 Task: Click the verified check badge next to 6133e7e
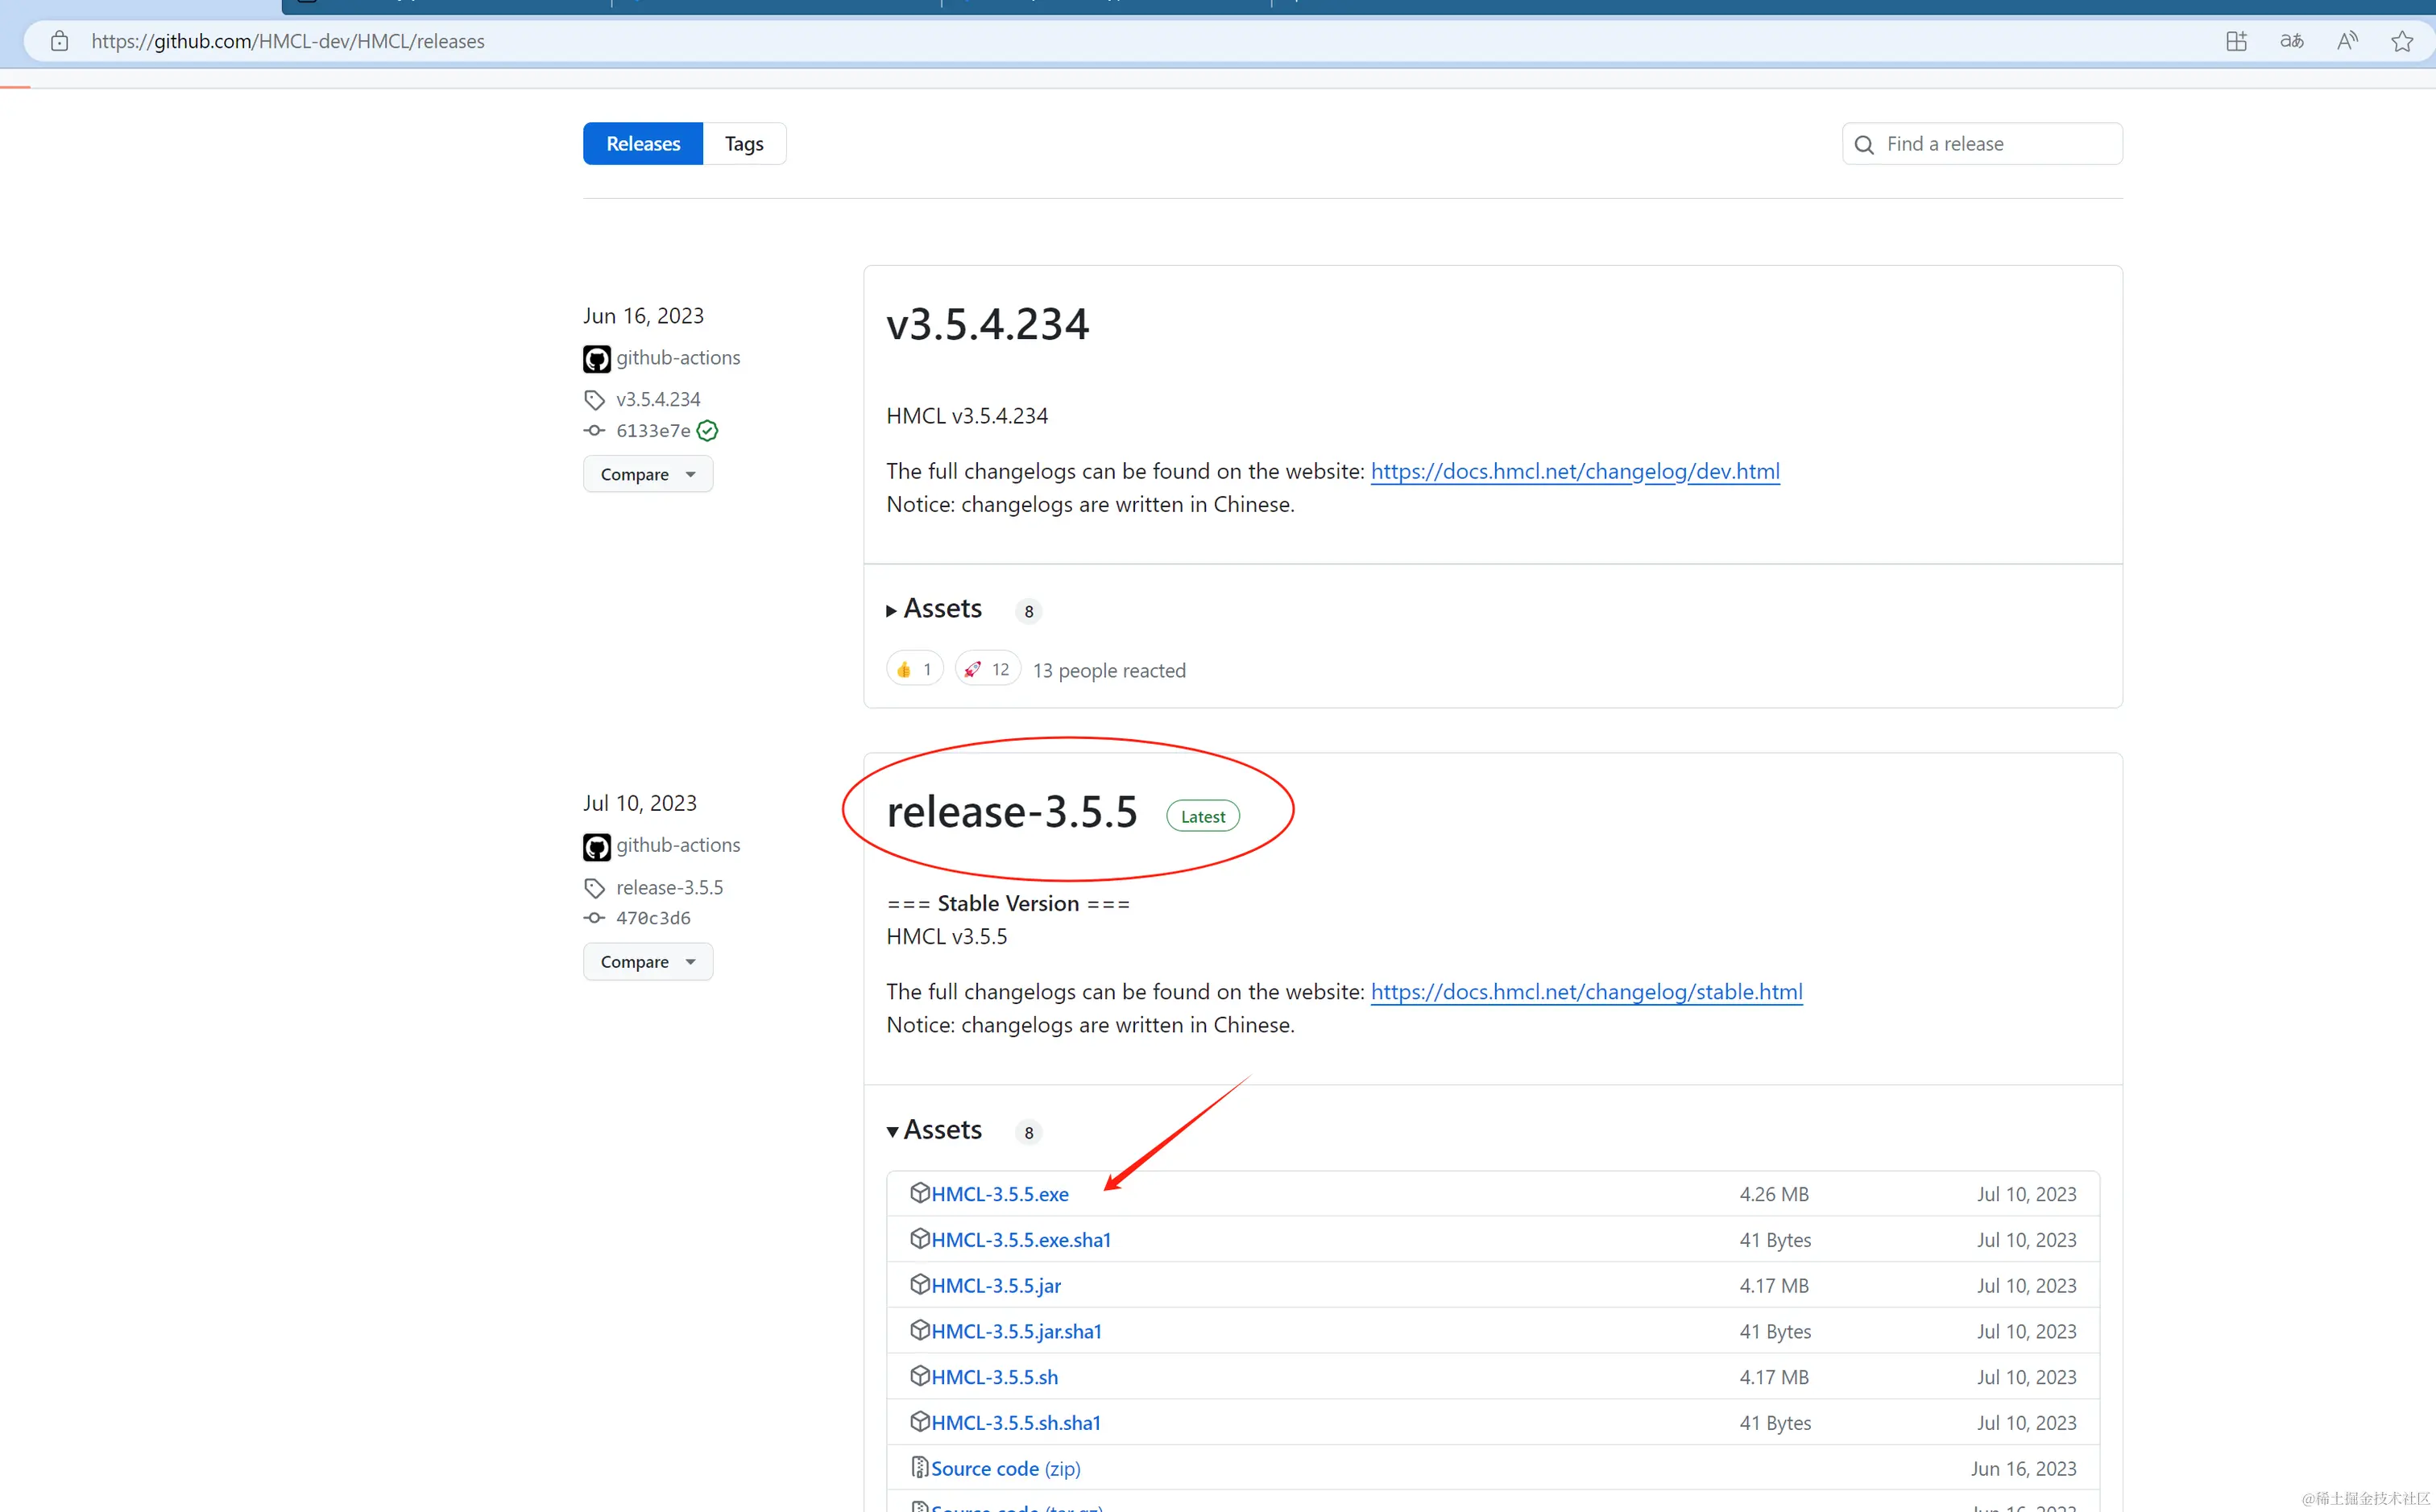(707, 431)
